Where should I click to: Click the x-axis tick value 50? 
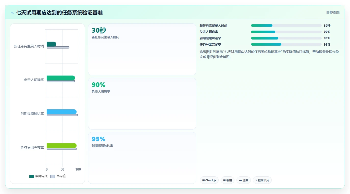(x=62, y=169)
